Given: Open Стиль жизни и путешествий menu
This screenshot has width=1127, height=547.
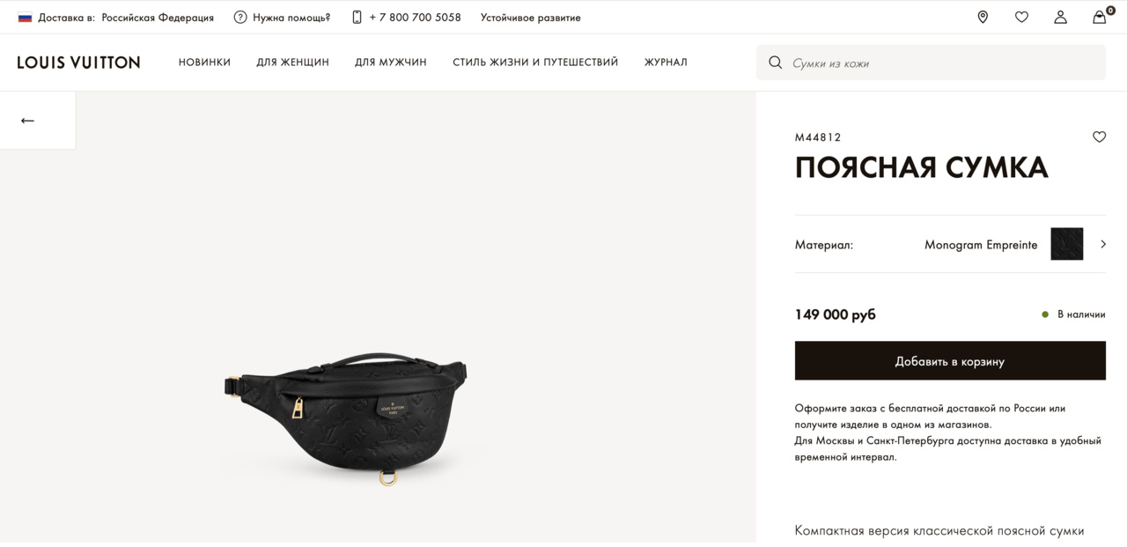Looking at the screenshot, I should [535, 63].
